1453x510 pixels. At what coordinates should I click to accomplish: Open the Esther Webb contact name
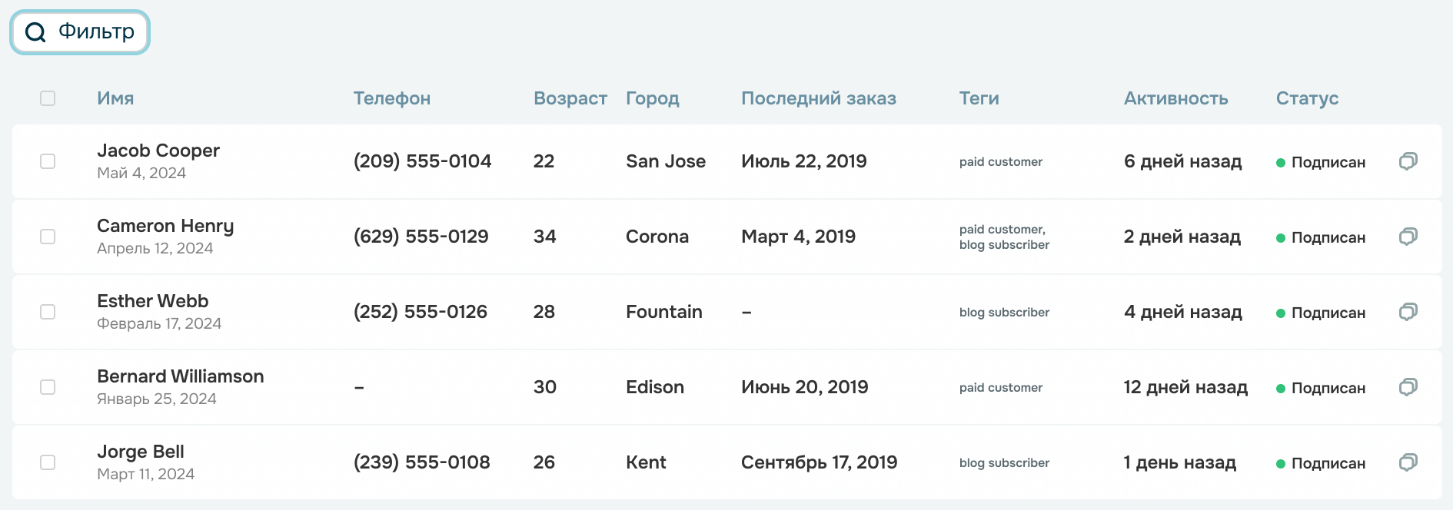(x=153, y=301)
